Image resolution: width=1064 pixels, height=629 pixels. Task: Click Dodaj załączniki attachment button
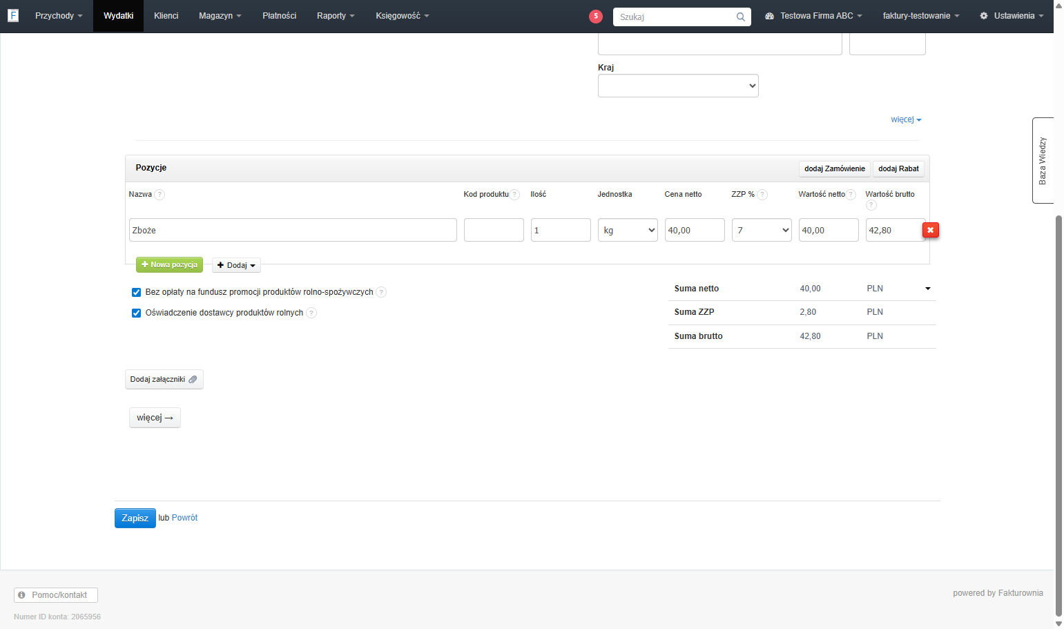164,379
